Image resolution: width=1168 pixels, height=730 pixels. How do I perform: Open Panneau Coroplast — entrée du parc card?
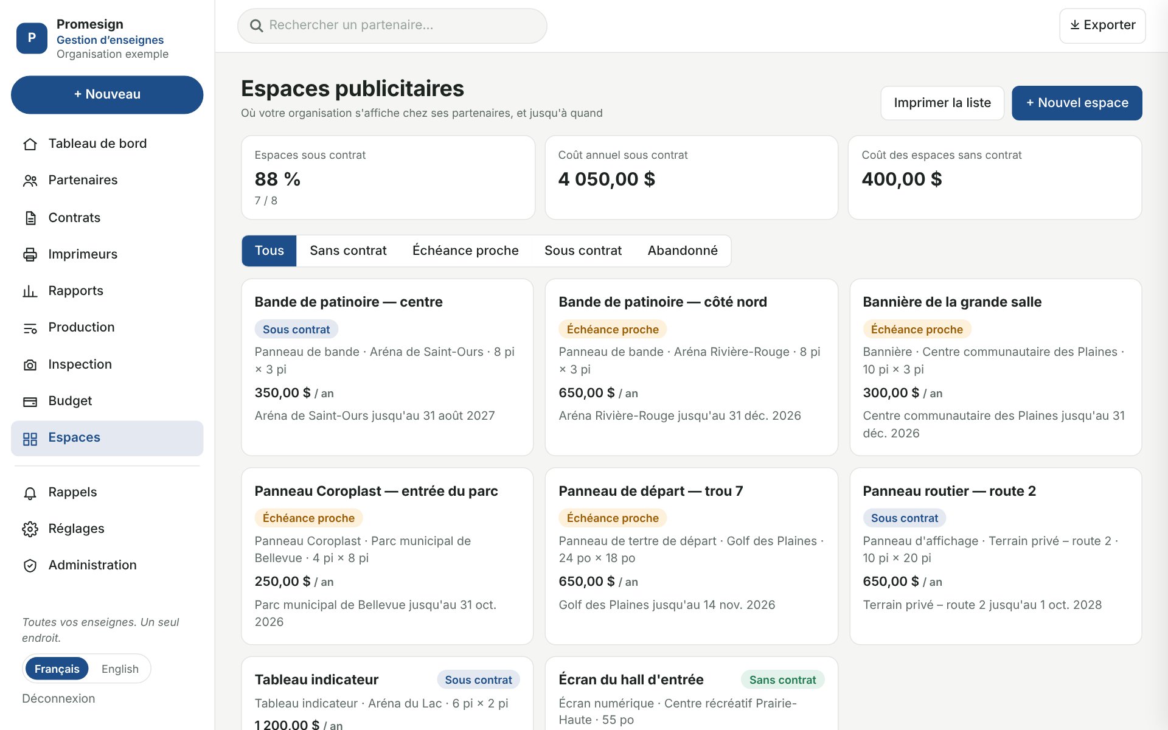tap(388, 556)
